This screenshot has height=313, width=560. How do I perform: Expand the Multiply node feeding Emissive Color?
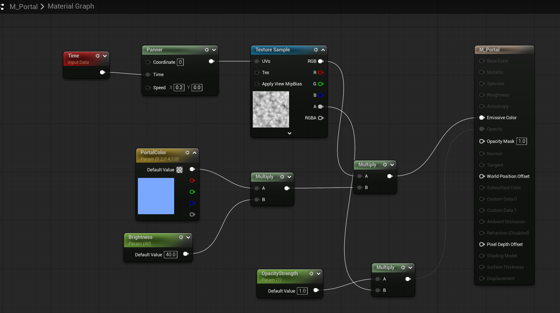point(392,165)
